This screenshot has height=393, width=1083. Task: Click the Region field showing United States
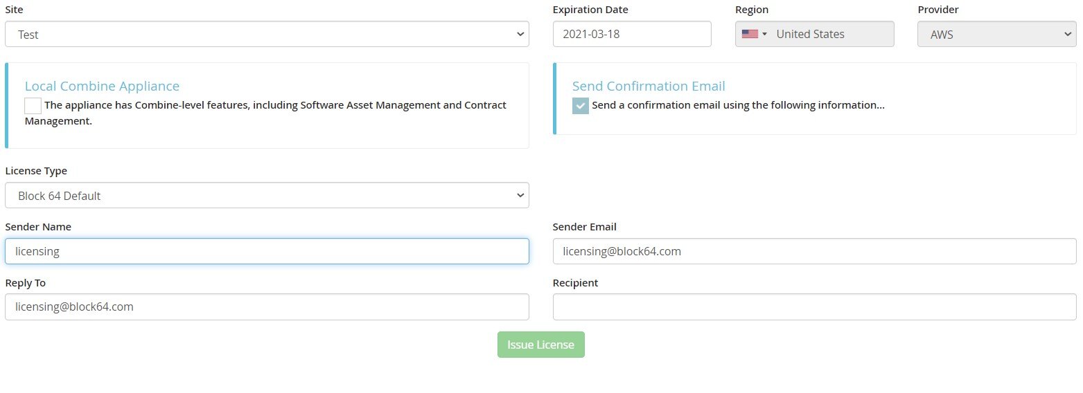[x=814, y=34]
